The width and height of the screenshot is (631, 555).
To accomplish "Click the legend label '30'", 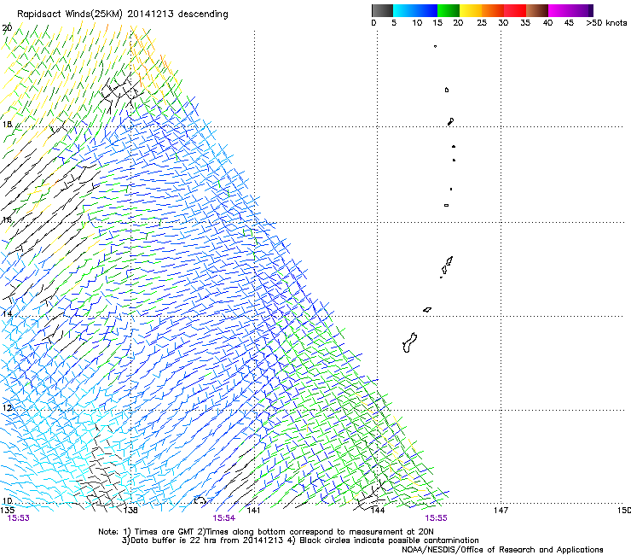I will click(x=503, y=23).
